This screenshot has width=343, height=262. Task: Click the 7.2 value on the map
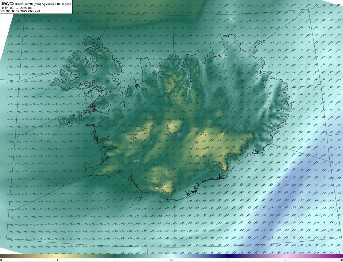pyautogui.click(x=189, y=89)
